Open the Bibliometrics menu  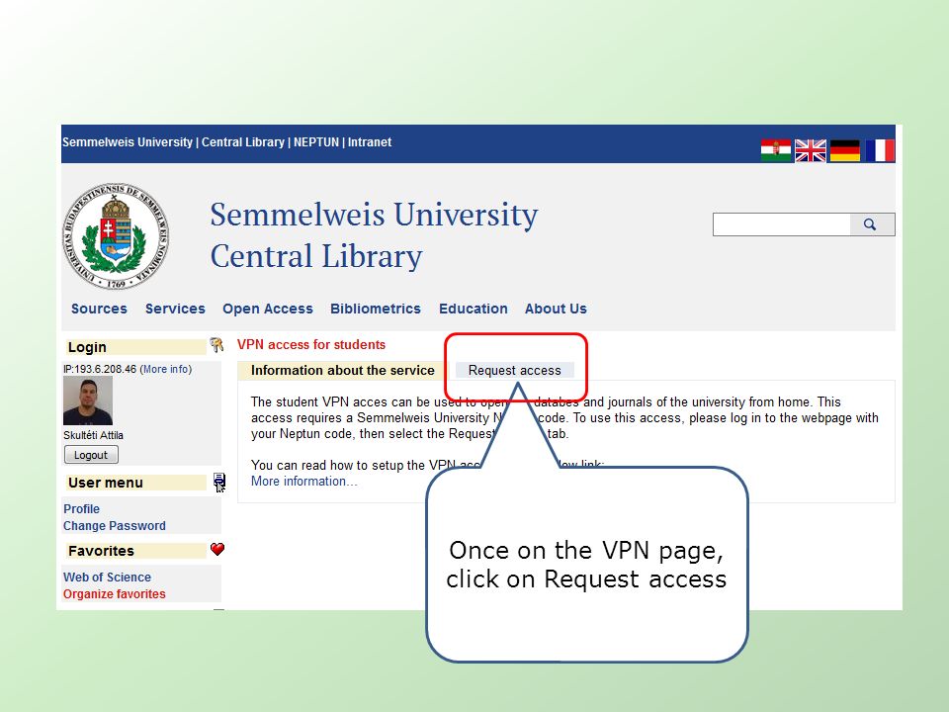[376, 309]
